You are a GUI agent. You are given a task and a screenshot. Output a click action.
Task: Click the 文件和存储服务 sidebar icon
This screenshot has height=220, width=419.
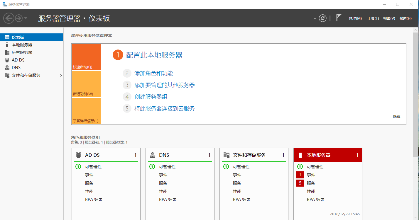[7, 75]
